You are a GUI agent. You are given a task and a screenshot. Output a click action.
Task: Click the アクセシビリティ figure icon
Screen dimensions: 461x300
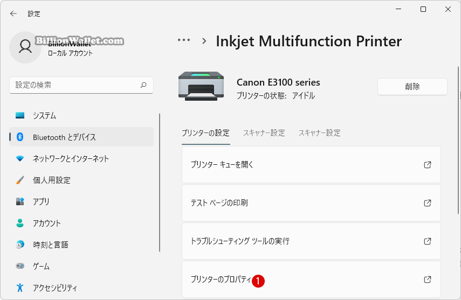20,288
